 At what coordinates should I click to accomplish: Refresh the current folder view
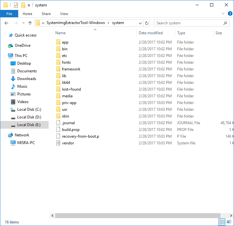[x=147, y=23]
